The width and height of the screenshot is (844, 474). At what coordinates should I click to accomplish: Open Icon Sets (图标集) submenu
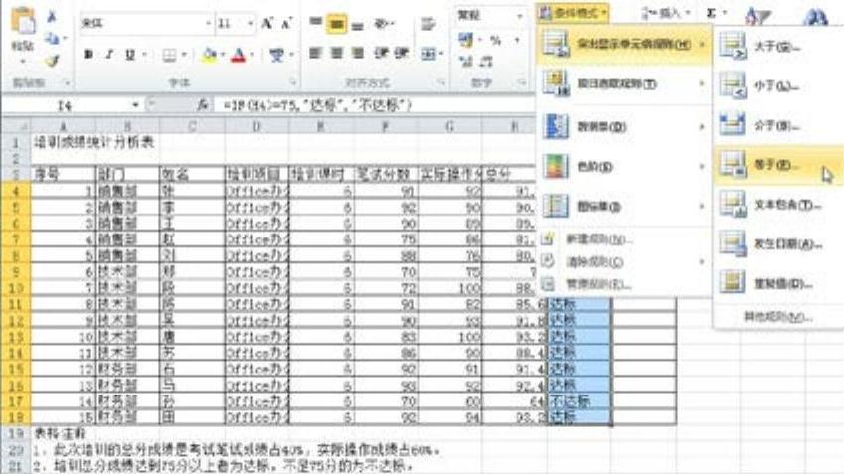point(624,206)
